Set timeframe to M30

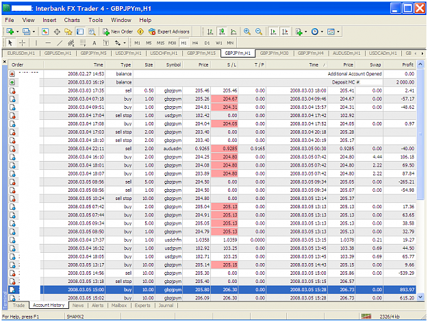(172, 43)
